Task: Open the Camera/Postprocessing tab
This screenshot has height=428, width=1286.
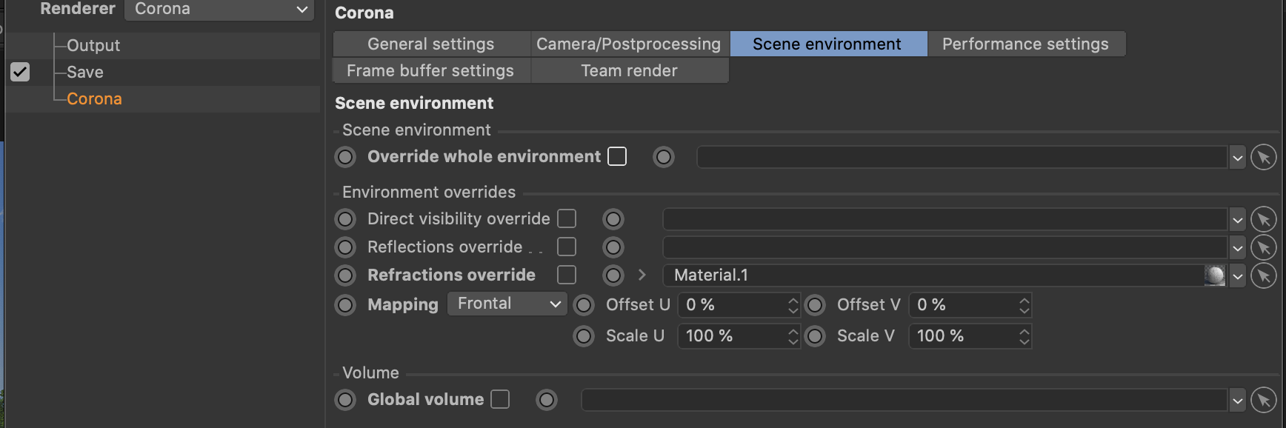Action: (629, 44)
